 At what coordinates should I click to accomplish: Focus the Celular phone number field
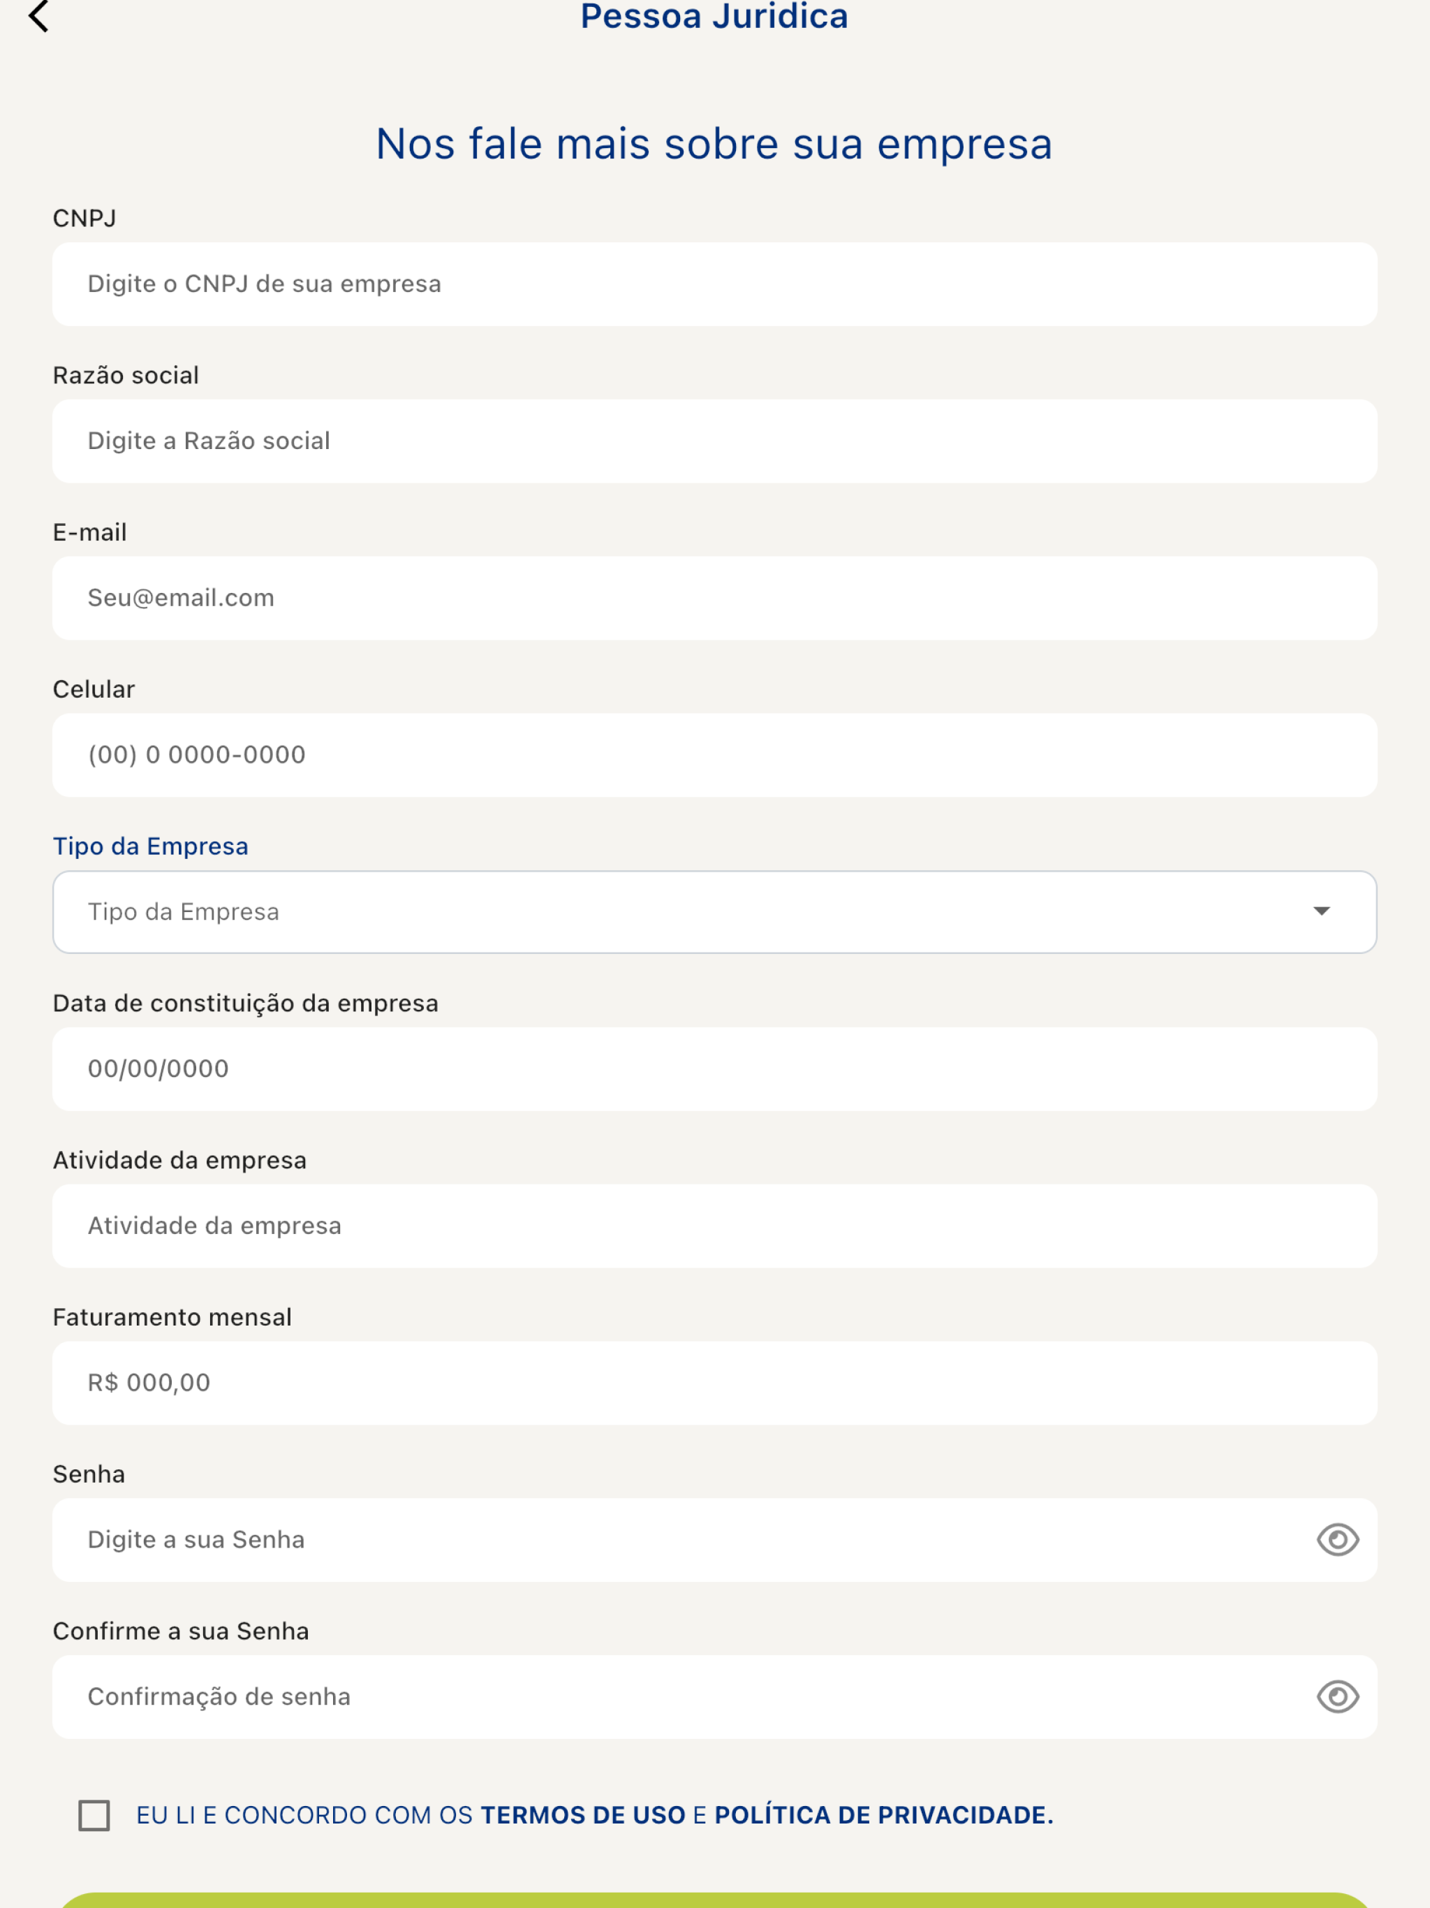(x=714, y=755)
